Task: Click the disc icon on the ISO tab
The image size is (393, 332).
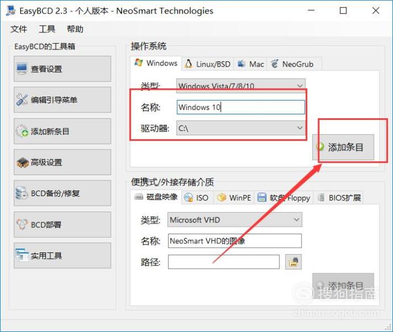Action: (189, 197)
